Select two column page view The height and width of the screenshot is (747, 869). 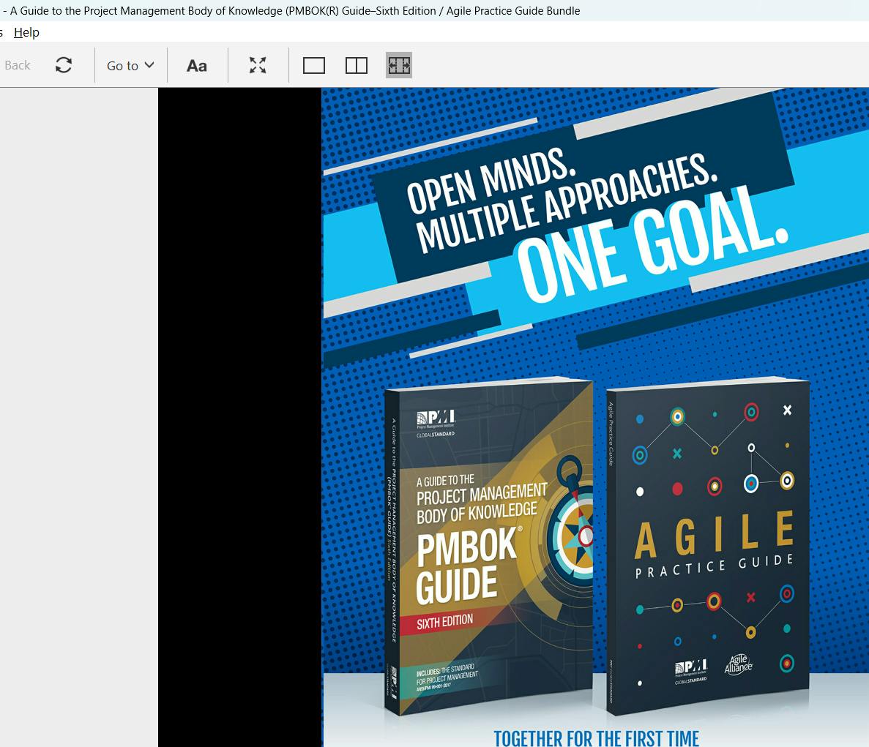coord(357,65)
